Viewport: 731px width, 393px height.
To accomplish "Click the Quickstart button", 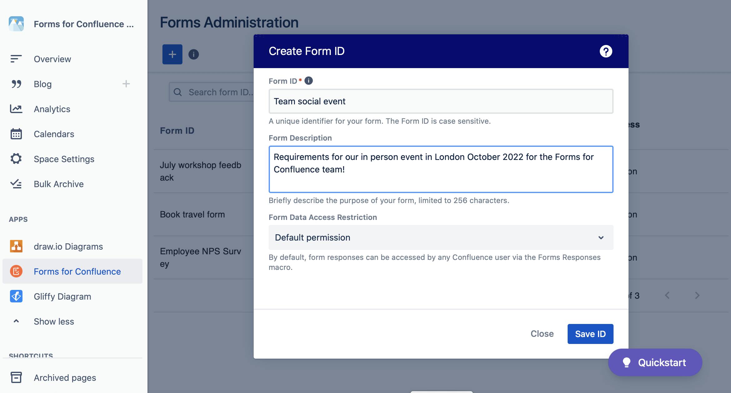I will point(655,362).
